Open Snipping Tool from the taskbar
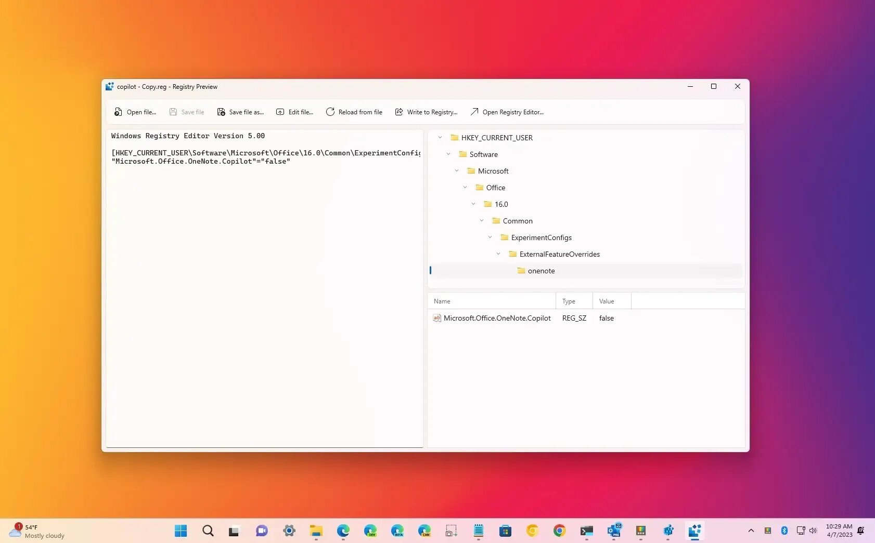875x543 pixels. tap(452, 531)
